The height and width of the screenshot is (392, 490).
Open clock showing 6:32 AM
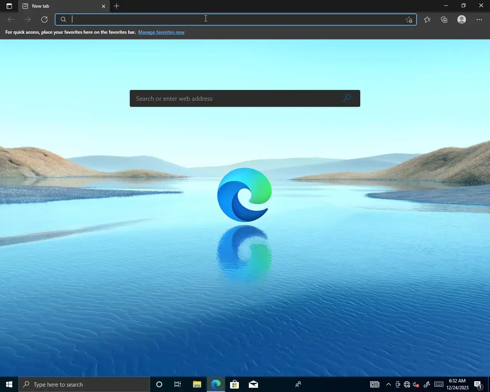[457, 384]
